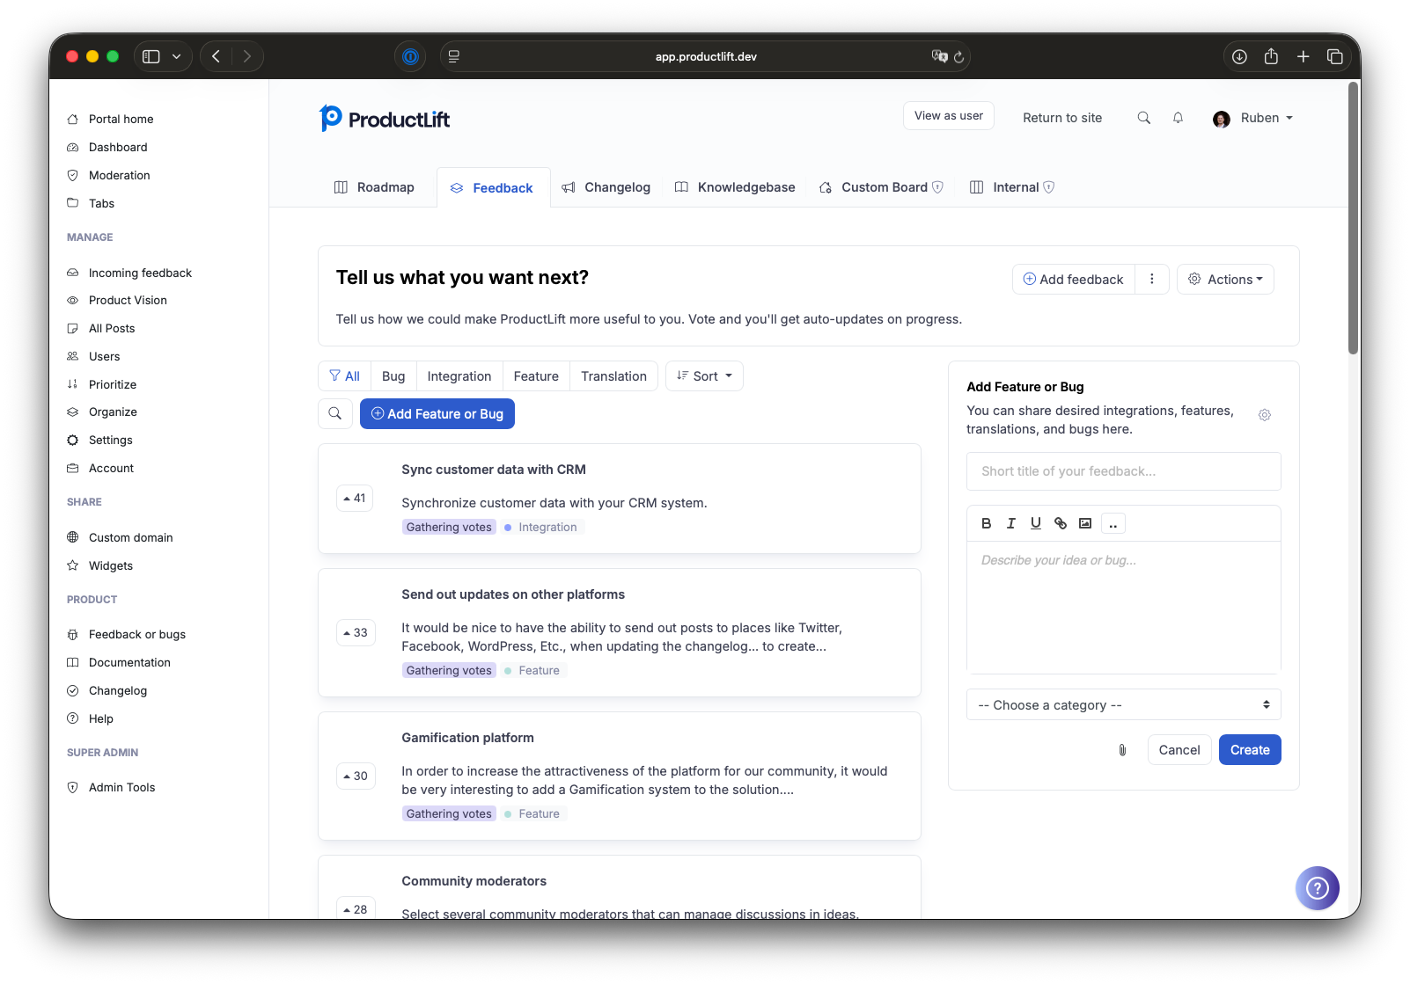Open the Changelog tab
This screenshot has width=1410, height=984.
click(606, 187)
